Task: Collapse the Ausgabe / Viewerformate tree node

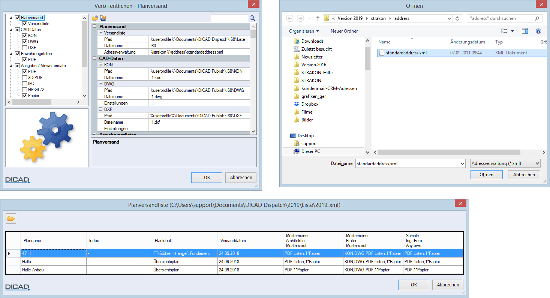Action: pos(11,66)
